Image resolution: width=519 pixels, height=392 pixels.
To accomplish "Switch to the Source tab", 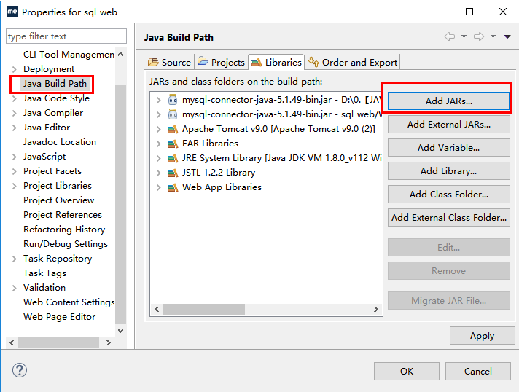I will (169, 62).
